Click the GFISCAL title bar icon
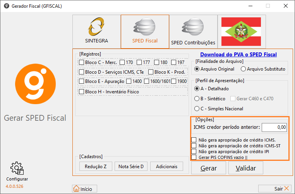This screenshot has height=194, width=295. [7, 6]
